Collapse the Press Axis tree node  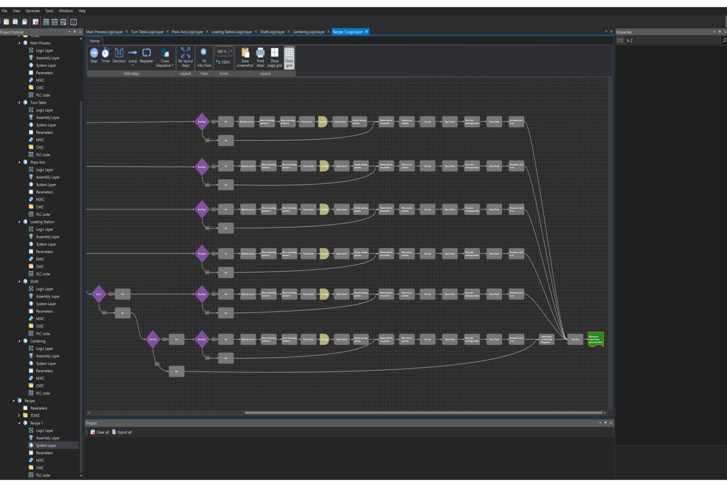click(19, 162)
